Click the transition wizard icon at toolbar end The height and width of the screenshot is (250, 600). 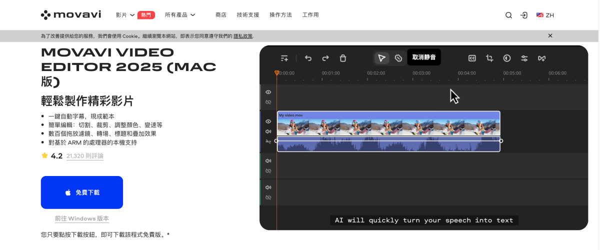541,58
